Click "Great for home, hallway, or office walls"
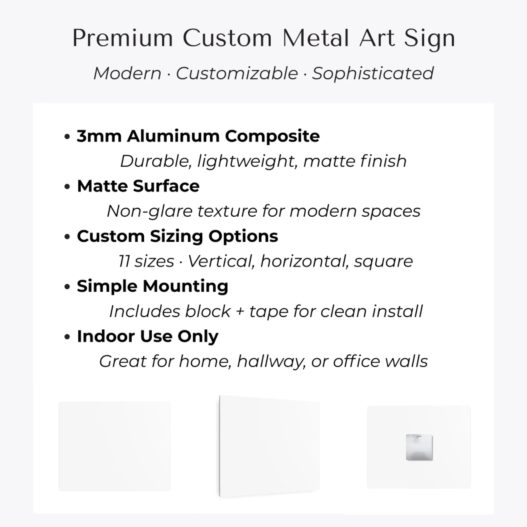 coord(263,361)
